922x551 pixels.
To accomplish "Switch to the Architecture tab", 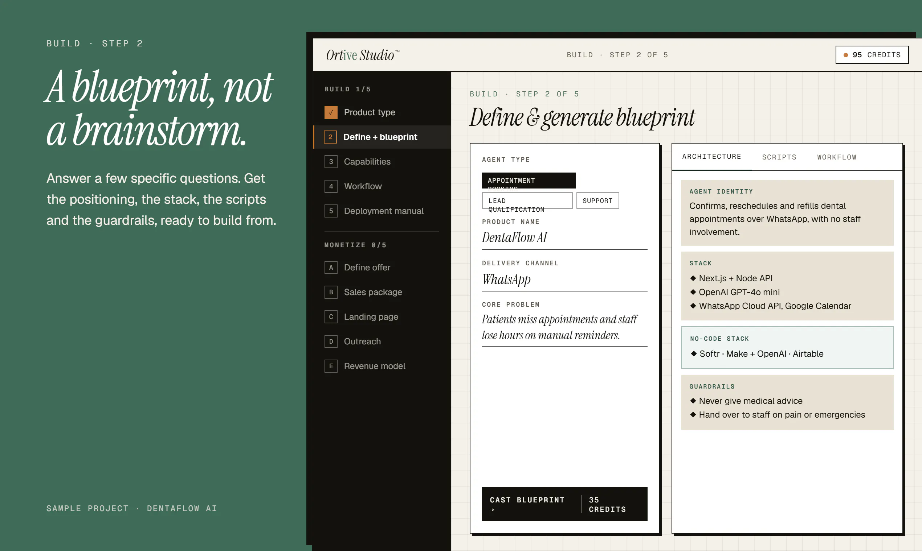I will 711,157.
